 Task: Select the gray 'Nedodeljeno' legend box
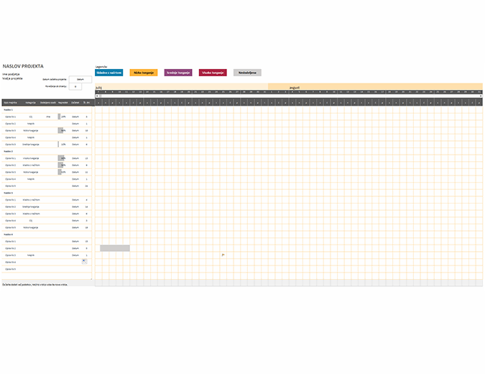(248, 73)
